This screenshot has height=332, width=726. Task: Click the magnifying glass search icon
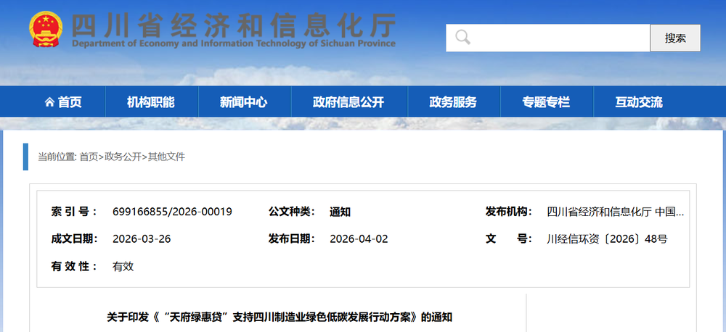[x=462, y=38]
